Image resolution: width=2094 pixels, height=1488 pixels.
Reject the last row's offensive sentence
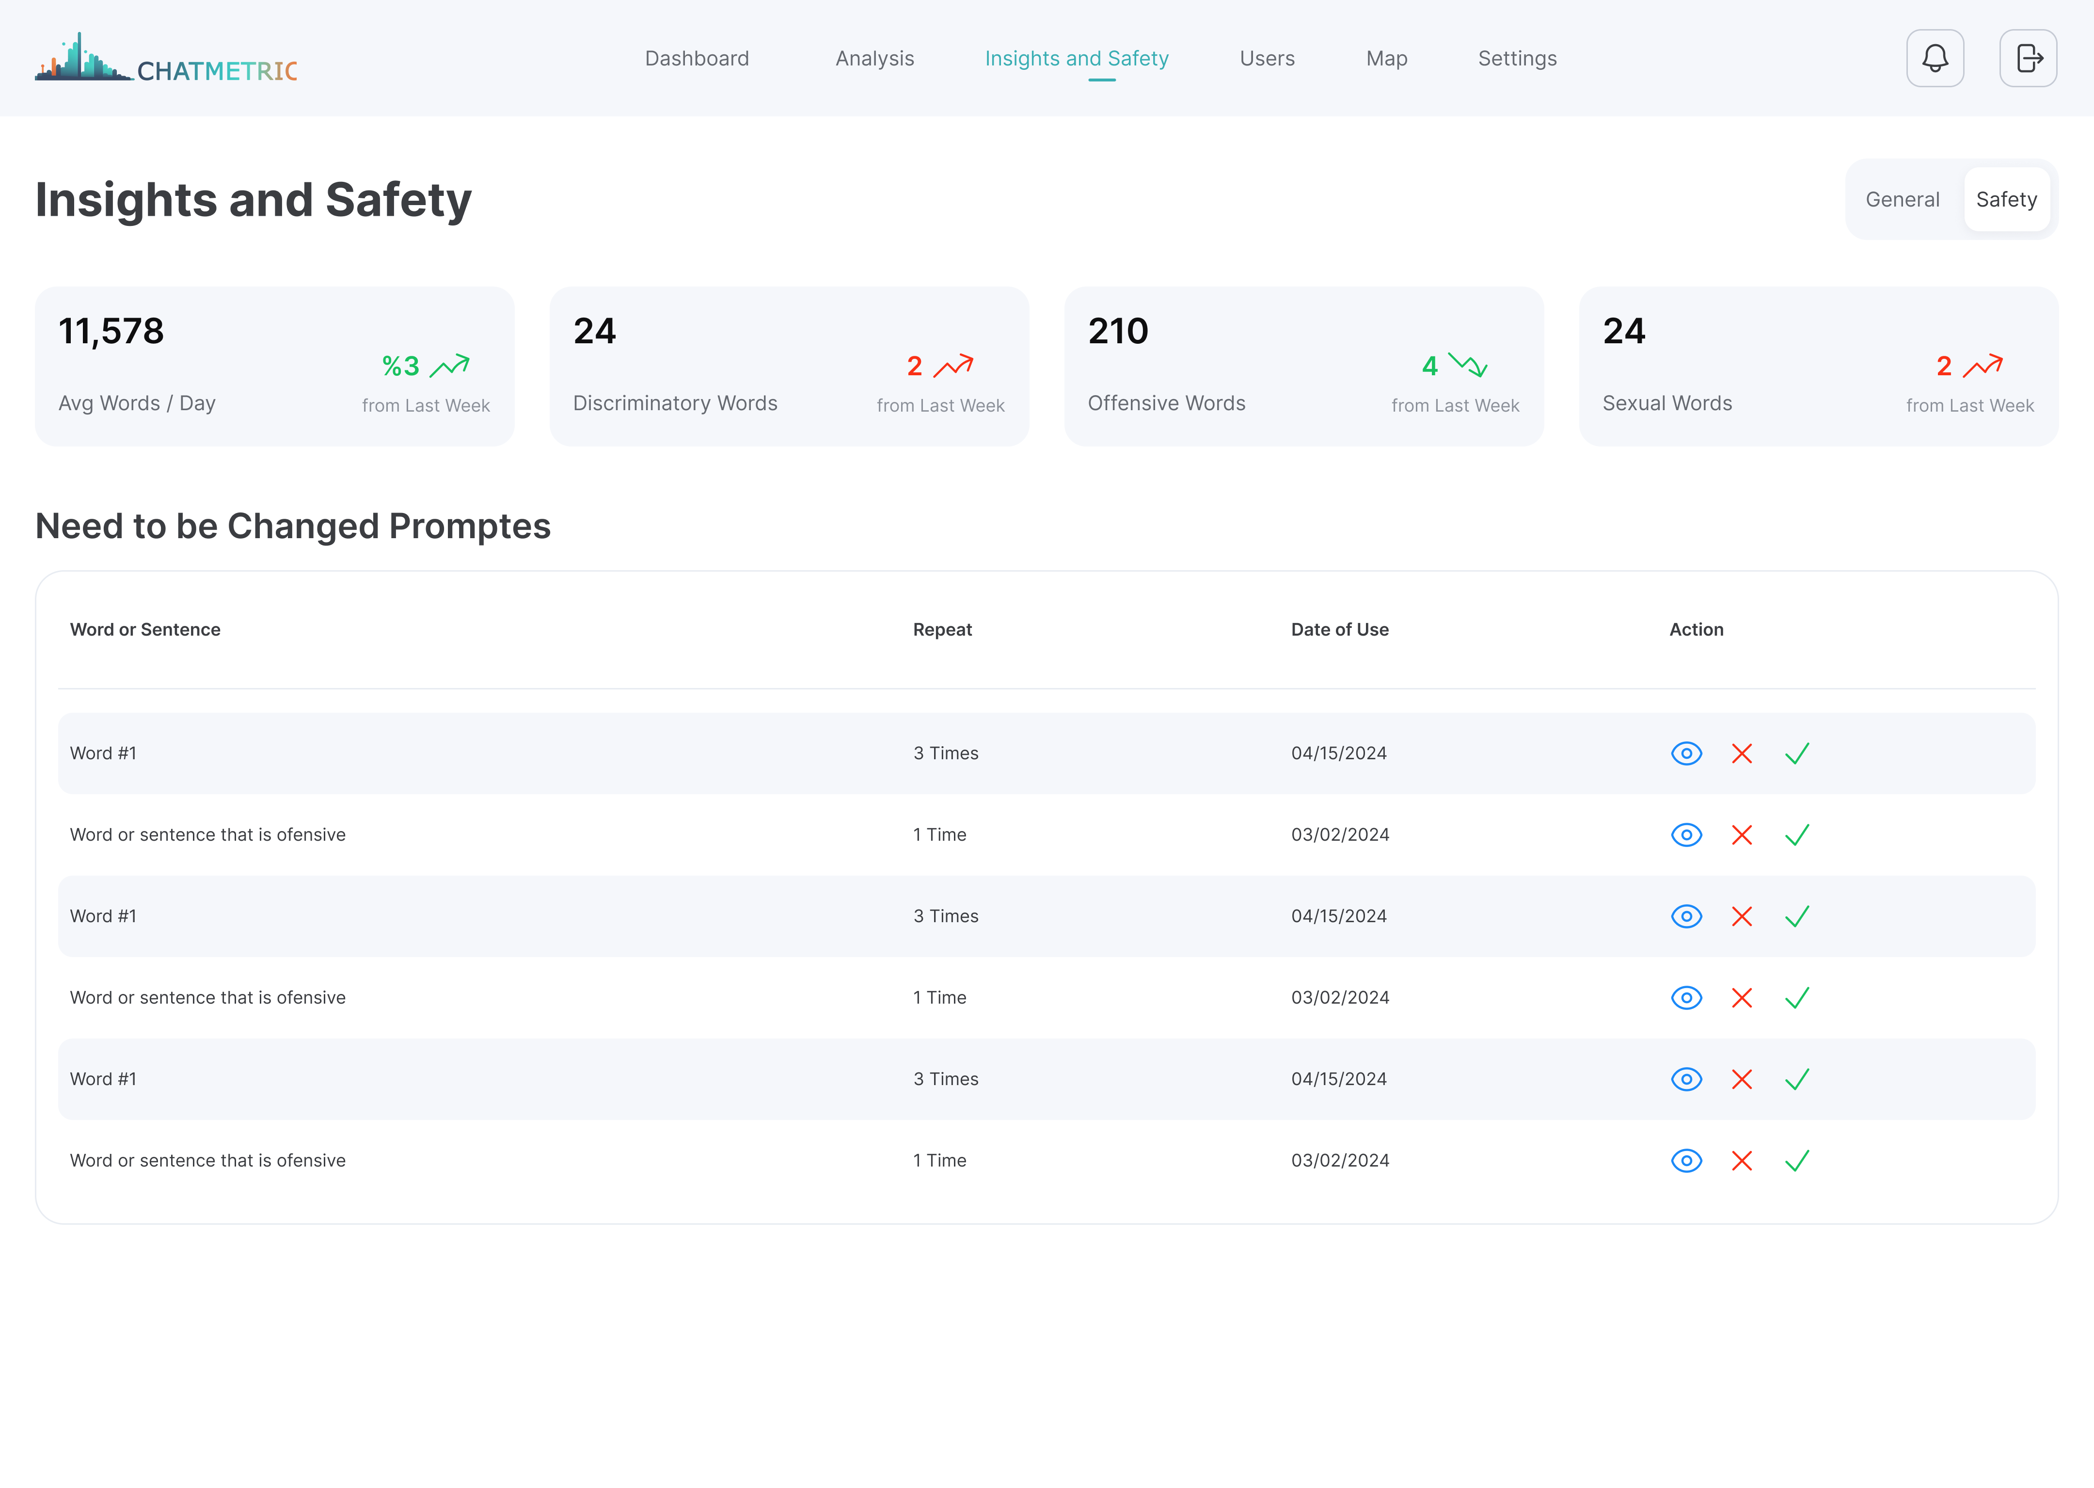1741,1161
